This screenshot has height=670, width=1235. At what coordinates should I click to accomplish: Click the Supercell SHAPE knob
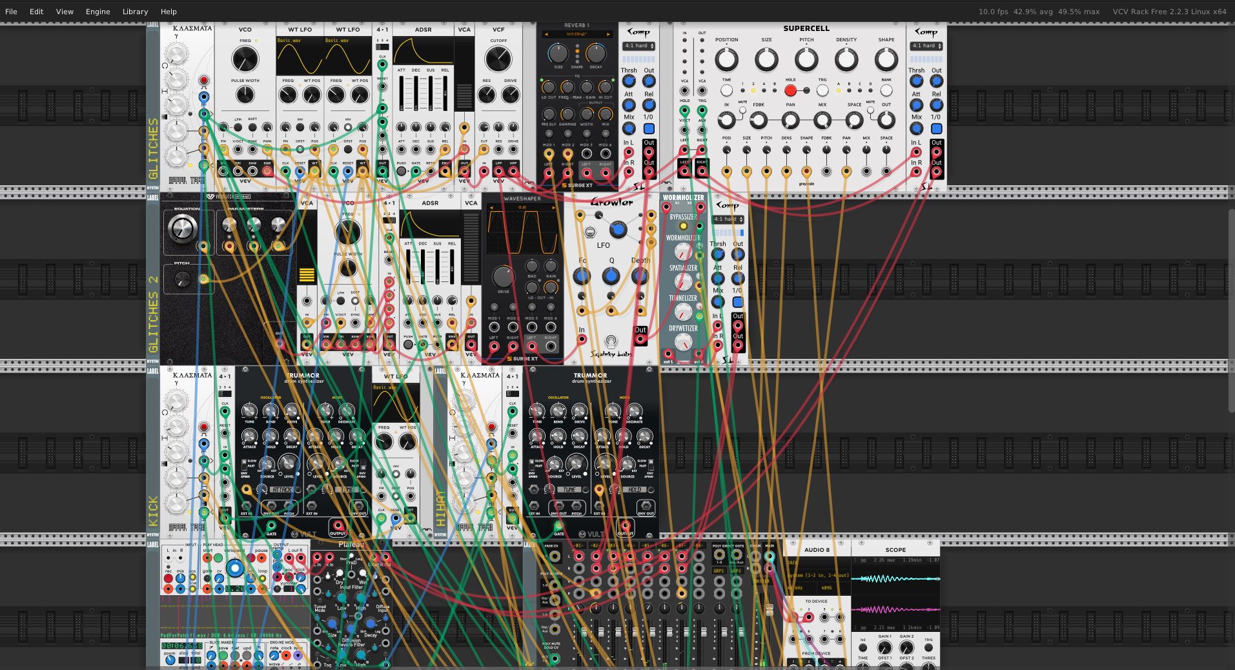tap(886, 59)
